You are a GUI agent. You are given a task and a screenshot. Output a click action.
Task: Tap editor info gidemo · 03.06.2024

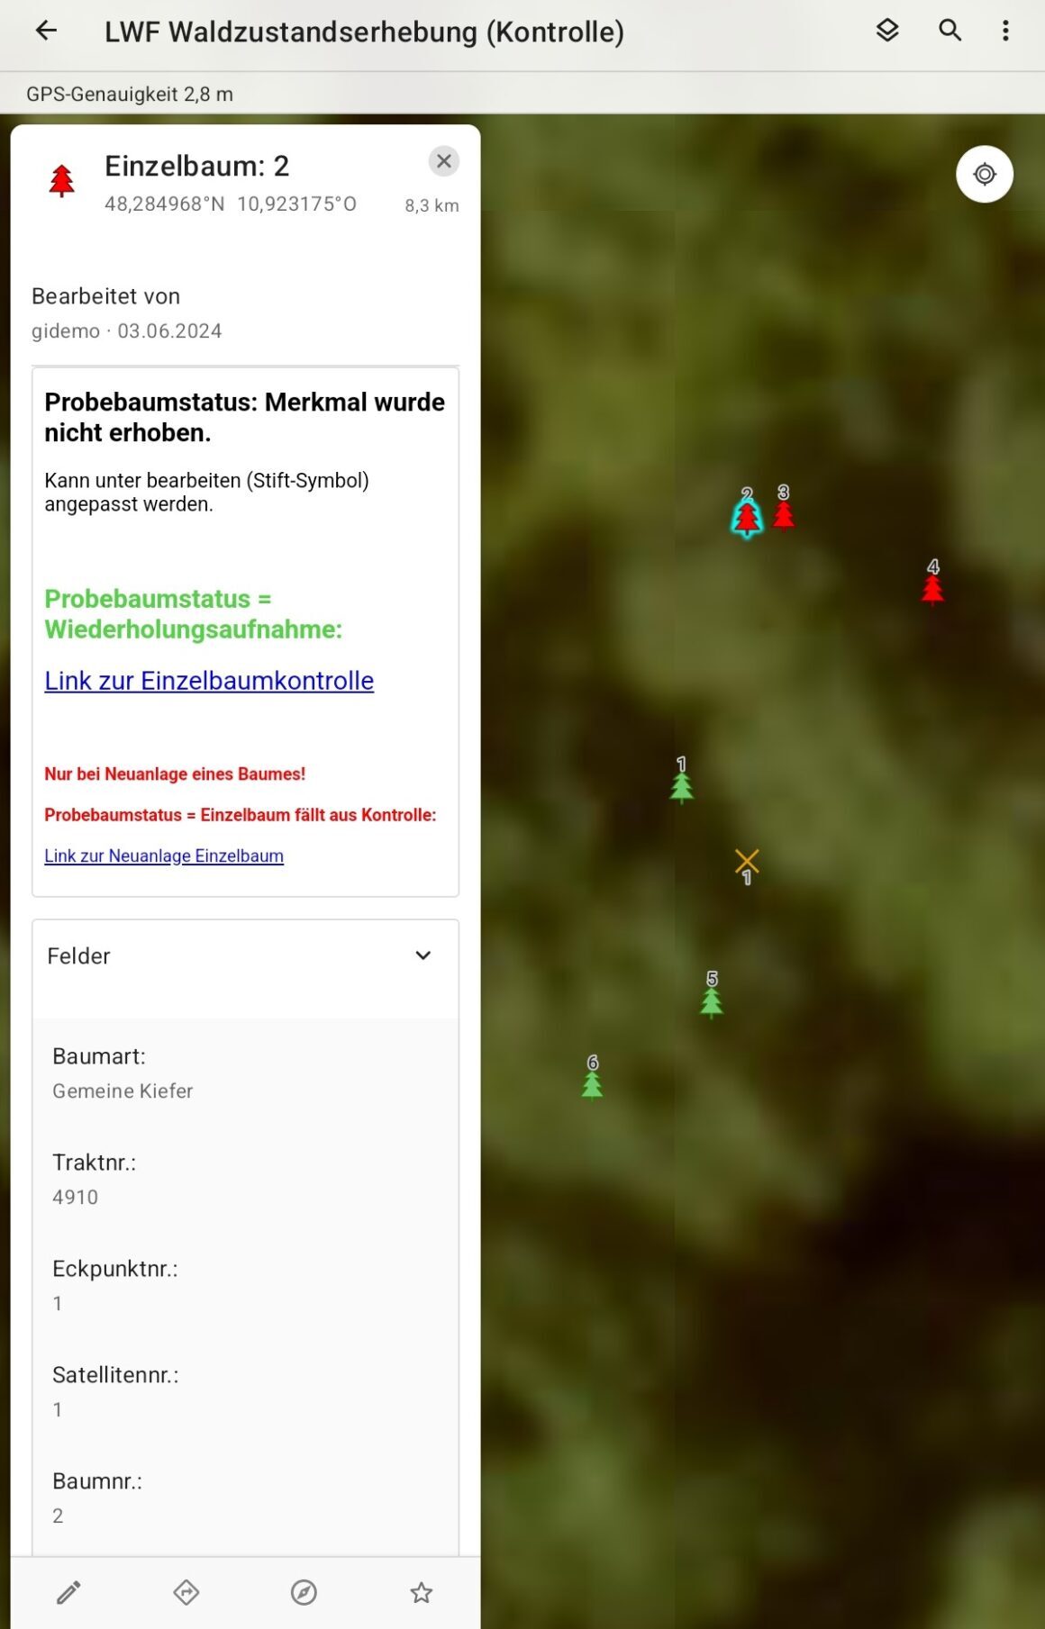pos(126,330)
